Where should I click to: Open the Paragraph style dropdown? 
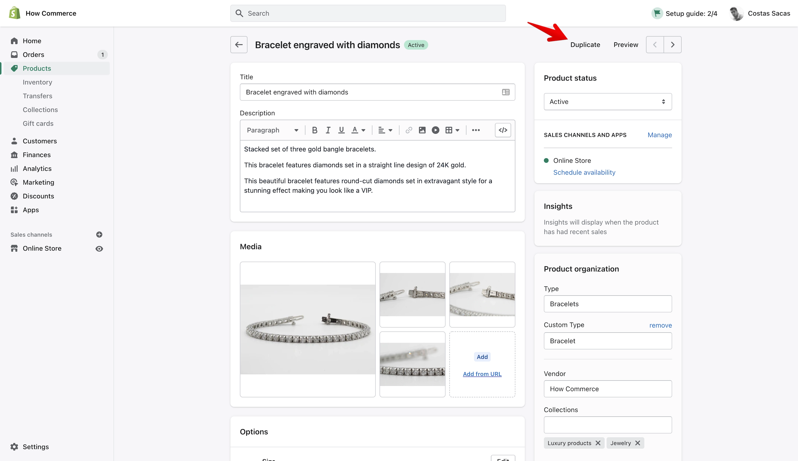[272, 130]
